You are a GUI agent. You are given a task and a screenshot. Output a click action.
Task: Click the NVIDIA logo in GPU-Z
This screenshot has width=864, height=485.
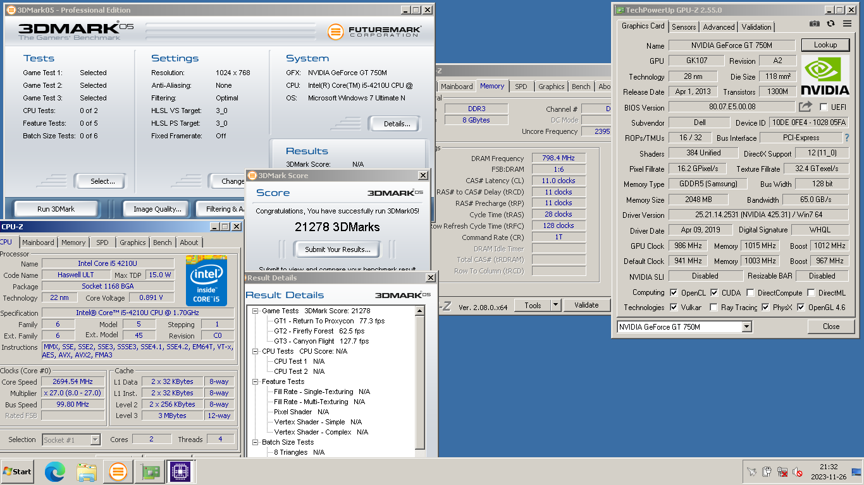click(825, 76)
